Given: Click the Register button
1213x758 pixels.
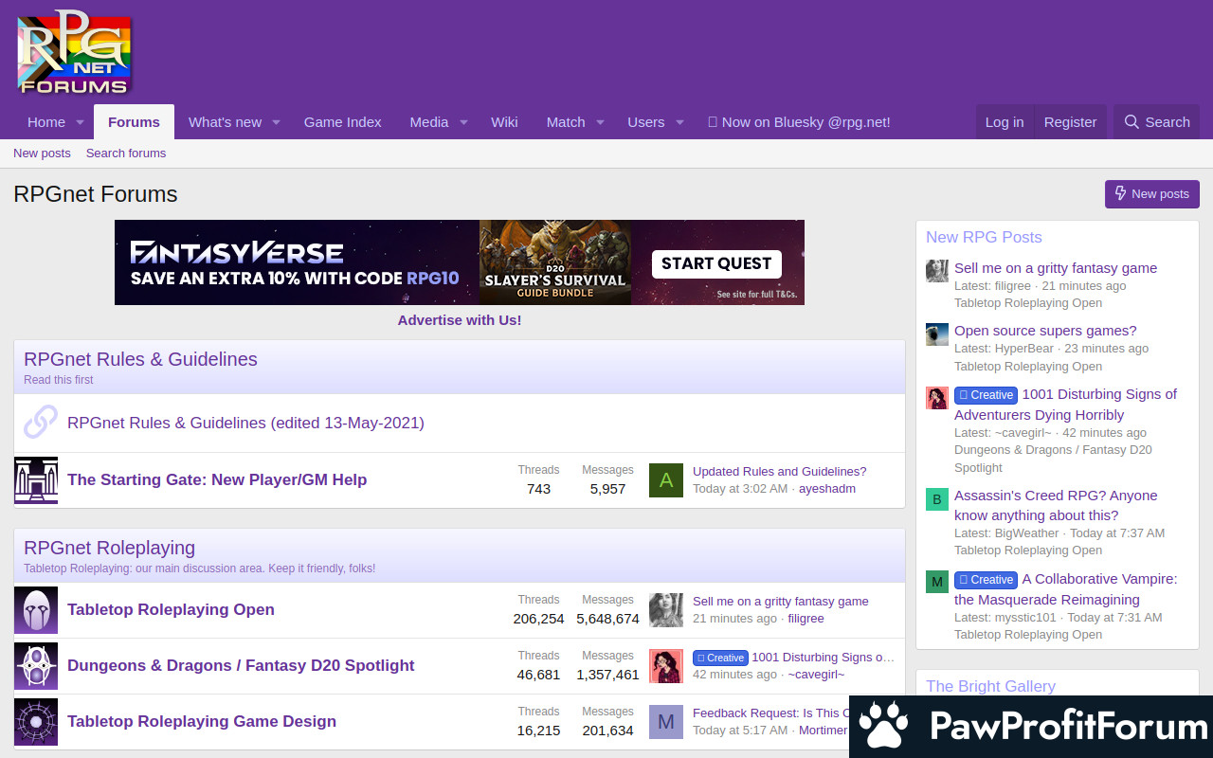Looking at the screenshot, I should (1070, 122).
